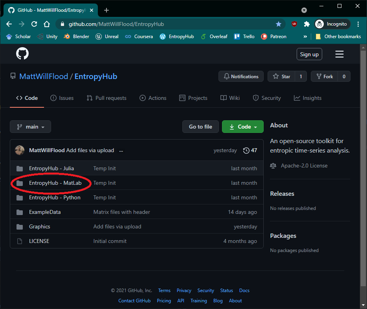Screen dimensions: 367x309
Task: Switch to the Projects tab
Action: (193, 98)
